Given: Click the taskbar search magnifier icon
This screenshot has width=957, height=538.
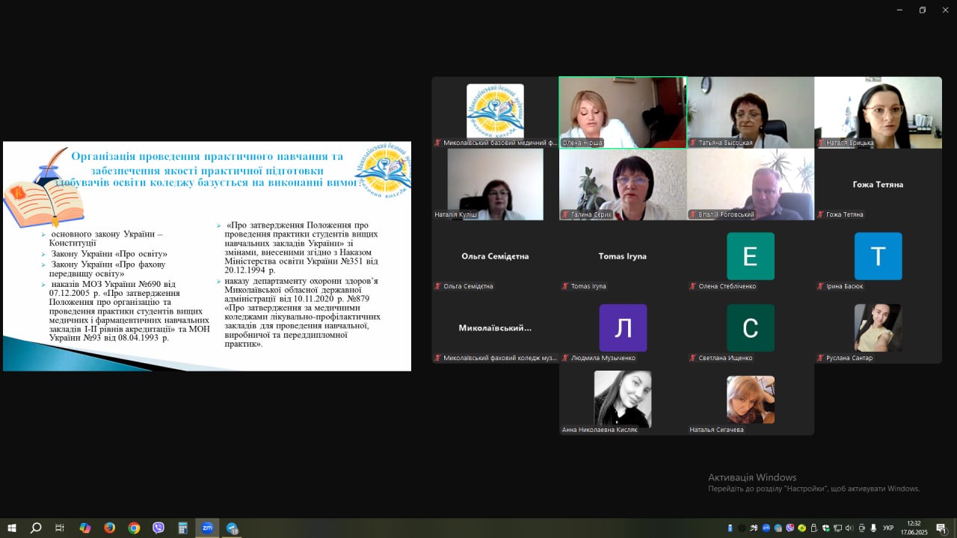Looking at the screenshot, I should (x=35, y=528).
